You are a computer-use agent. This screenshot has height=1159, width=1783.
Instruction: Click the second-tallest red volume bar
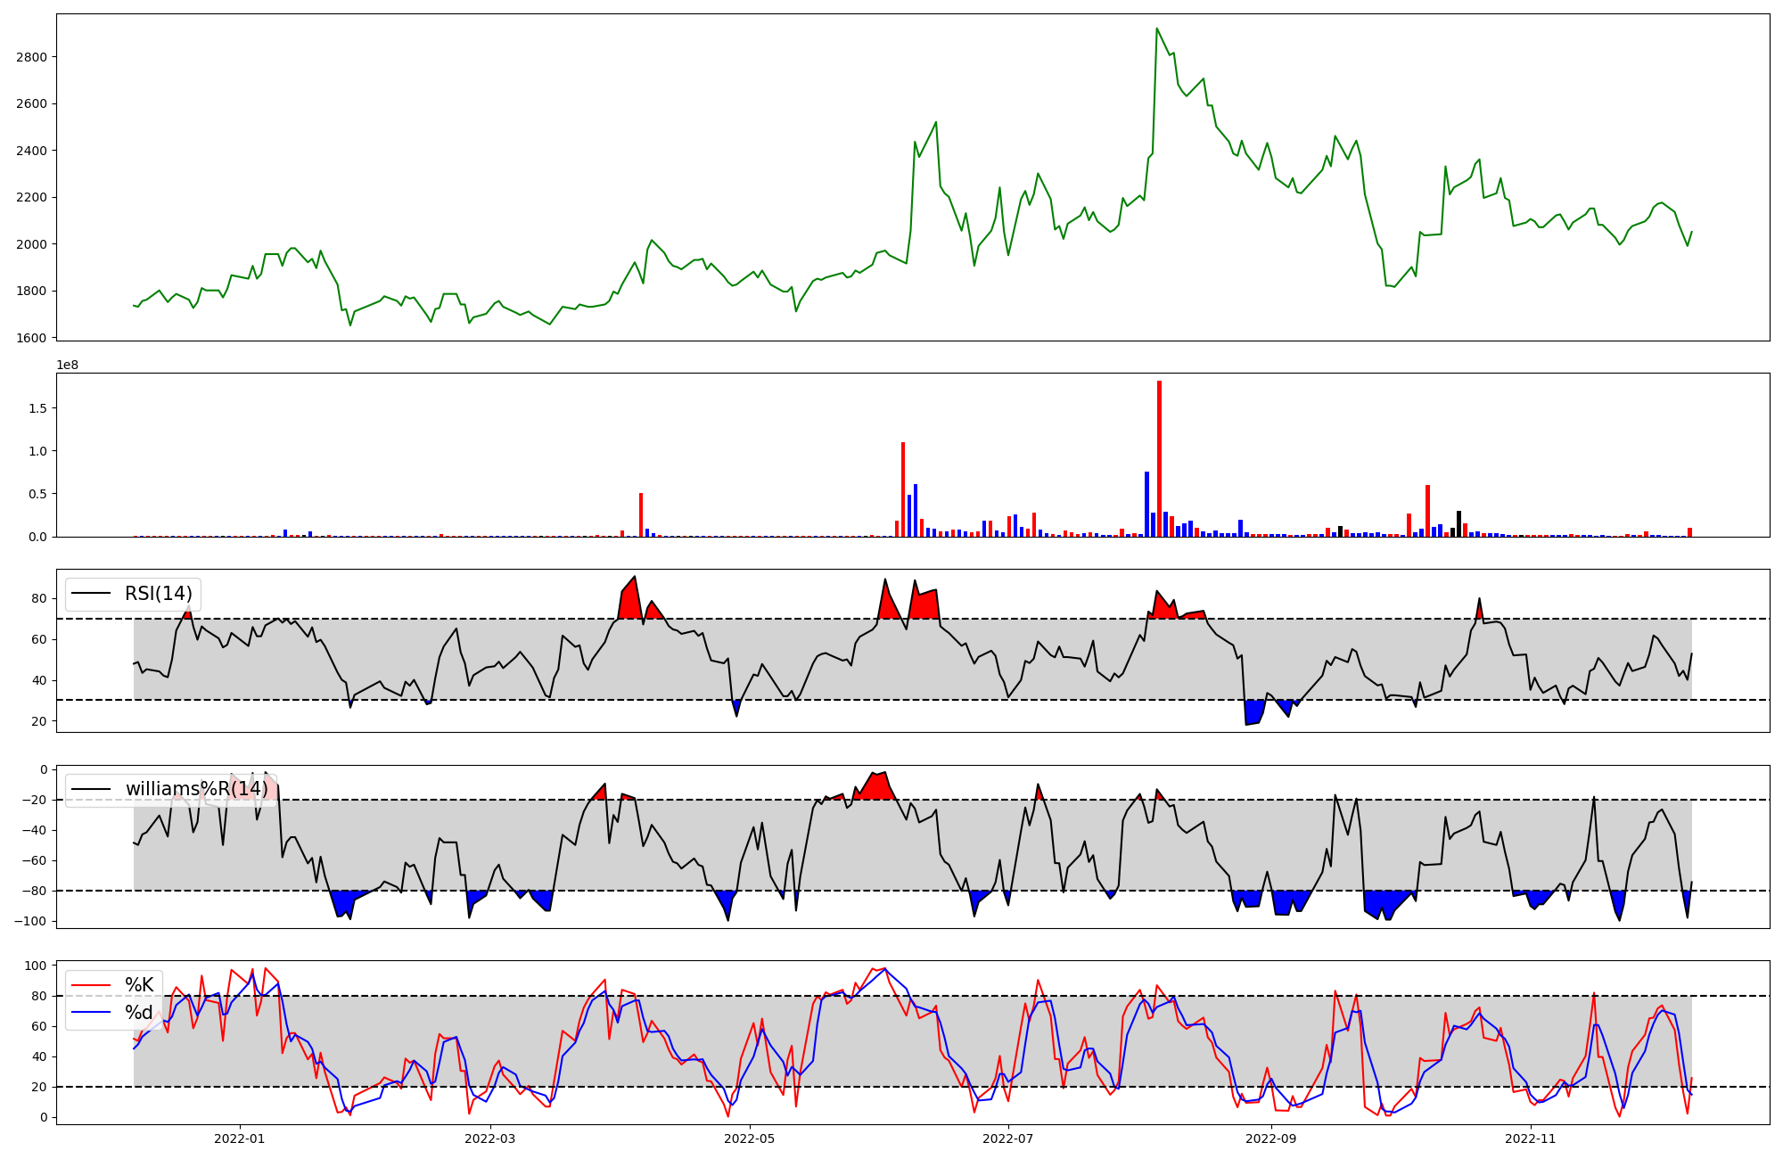pos(903,490)
